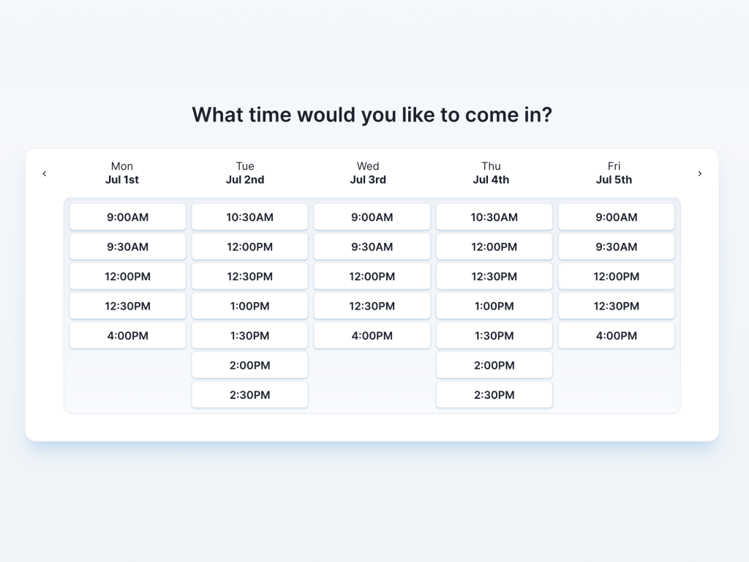The width and height of the screenshot is (749, 562).
Task: Choose the 1:30PM time on Tue Jul 2nd
Action: [249, 335]
